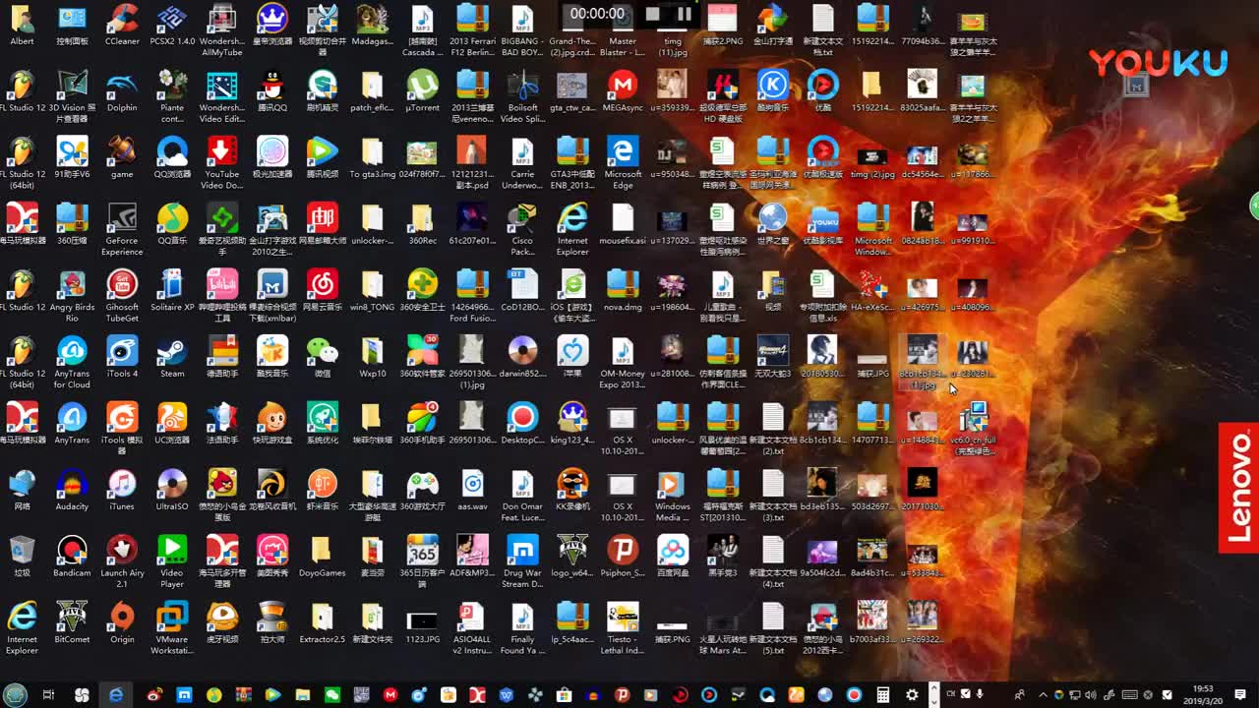This screenshot has height=708, width=1259.
Task: Open Settings gear on the taskbar
Action: tap(912, 695)
